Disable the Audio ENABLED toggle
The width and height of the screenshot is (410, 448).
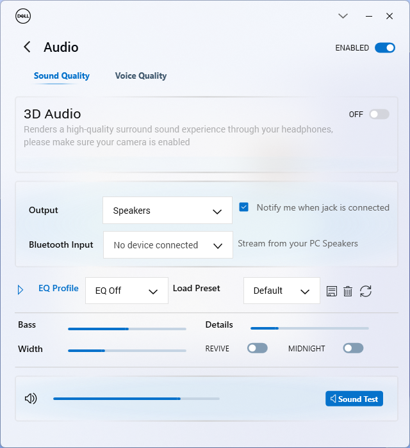pos(384,48)
